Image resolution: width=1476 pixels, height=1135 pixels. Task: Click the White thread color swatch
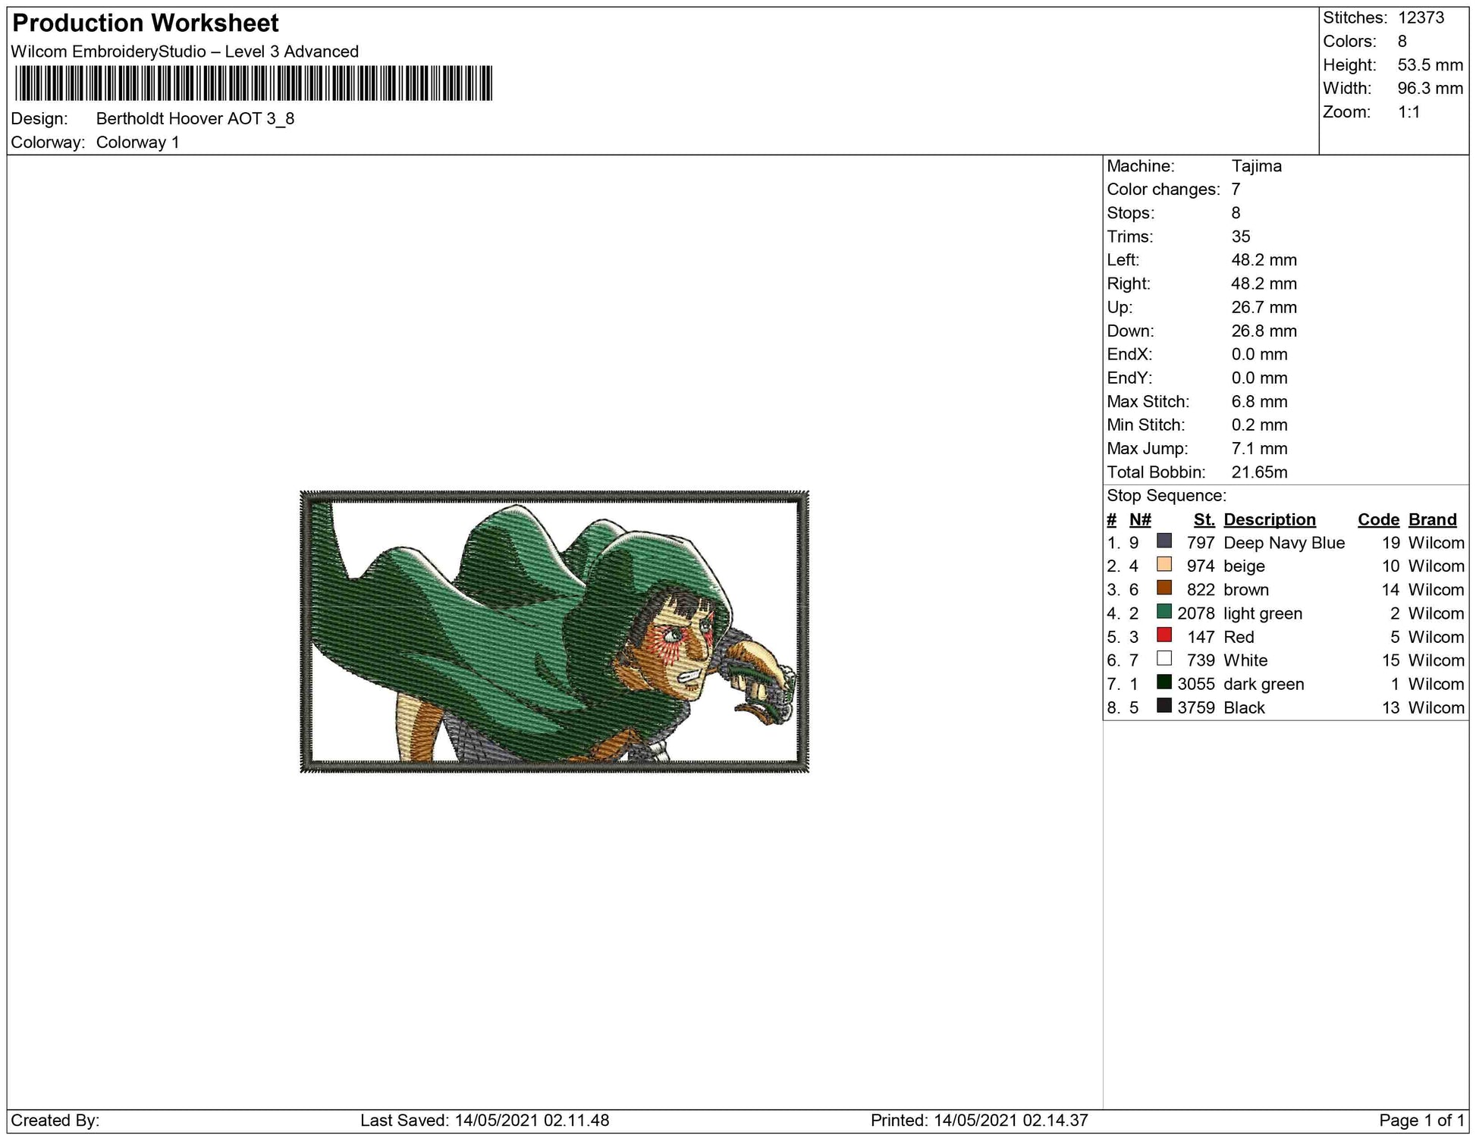coord(1164,659)
